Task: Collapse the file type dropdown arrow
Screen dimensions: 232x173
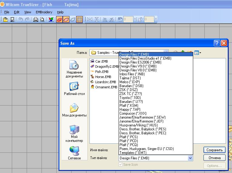Action: pyautogui.click(x=190, y=158)
